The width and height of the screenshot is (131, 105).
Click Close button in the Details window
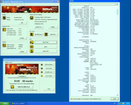click(x=114, y=99)
